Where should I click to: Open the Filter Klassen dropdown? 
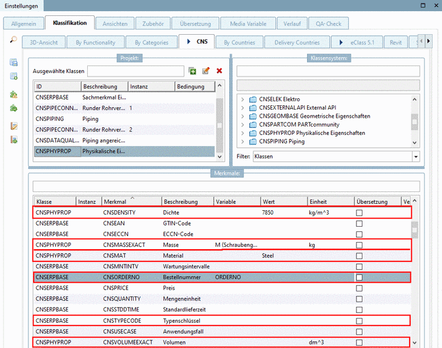pyautogui.click(x=415, y=157)
